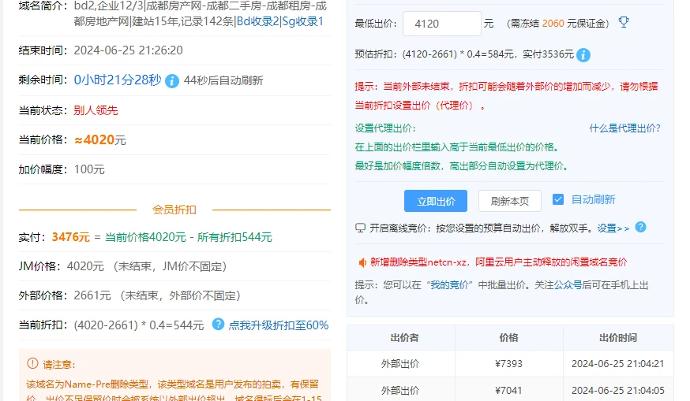690x401 pixels.
Task: Click the trophy icon beside the deposit amount
Action: (x=624, y=23)
